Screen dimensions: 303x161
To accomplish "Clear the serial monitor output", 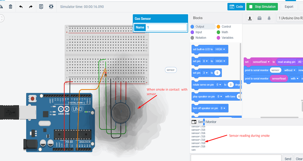I will click(298, 159).
